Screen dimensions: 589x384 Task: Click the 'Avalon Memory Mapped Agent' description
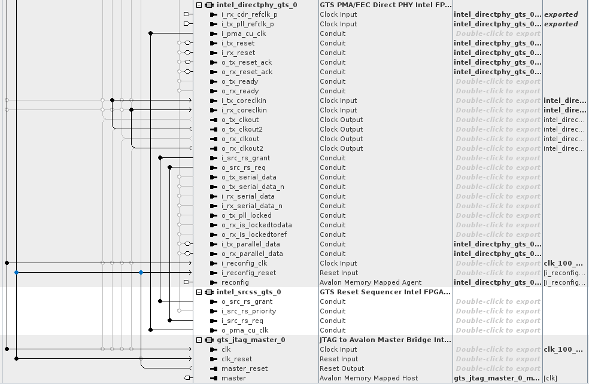(371, 283)
